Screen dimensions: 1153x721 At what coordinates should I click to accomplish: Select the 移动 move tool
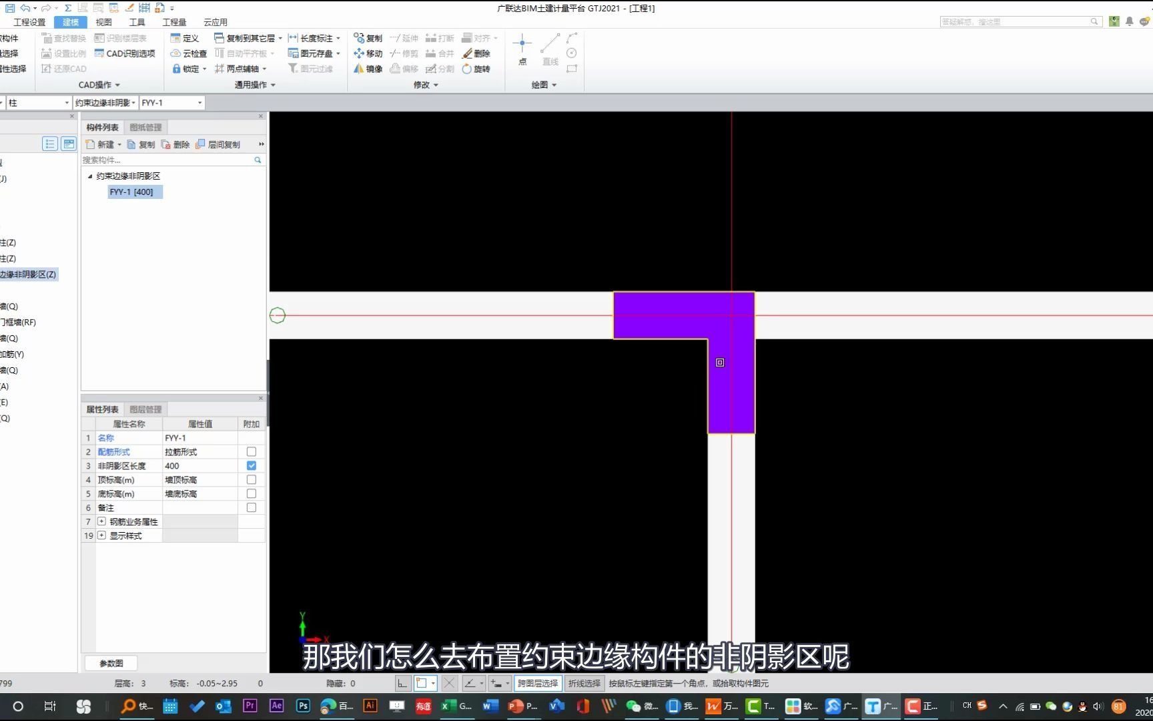coord(368,53)
